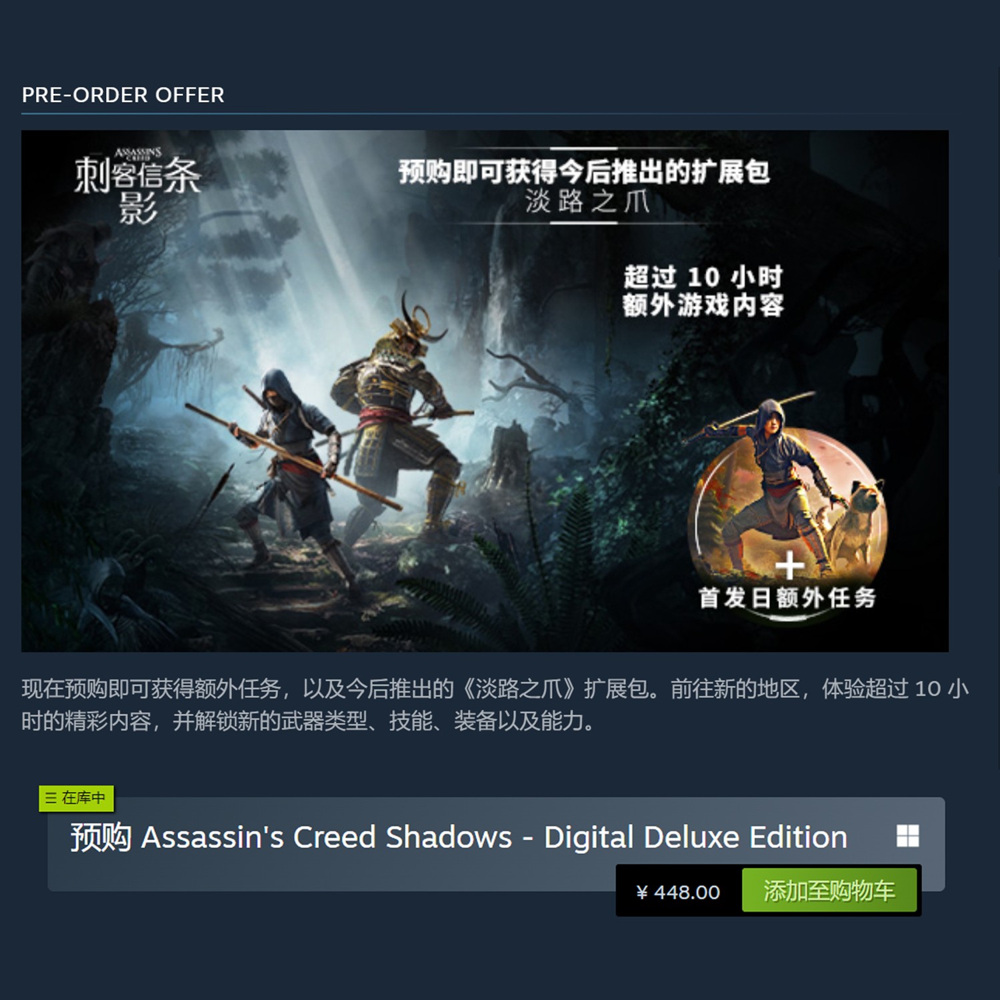
Task: Click the white plus sign on bonus artwork
Action: tap(789, 565)
